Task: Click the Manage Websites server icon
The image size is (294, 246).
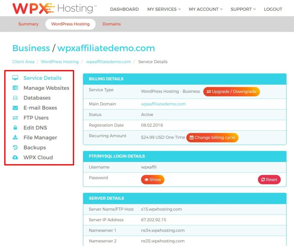Action: click(15, 88)
